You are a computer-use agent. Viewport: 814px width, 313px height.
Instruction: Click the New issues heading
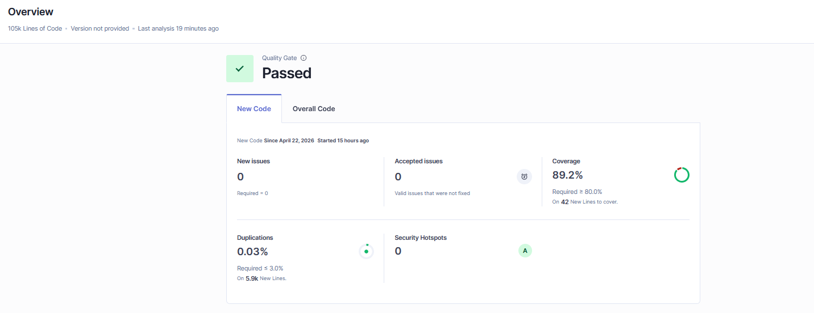pyautogui.click(x=254, y=161)
